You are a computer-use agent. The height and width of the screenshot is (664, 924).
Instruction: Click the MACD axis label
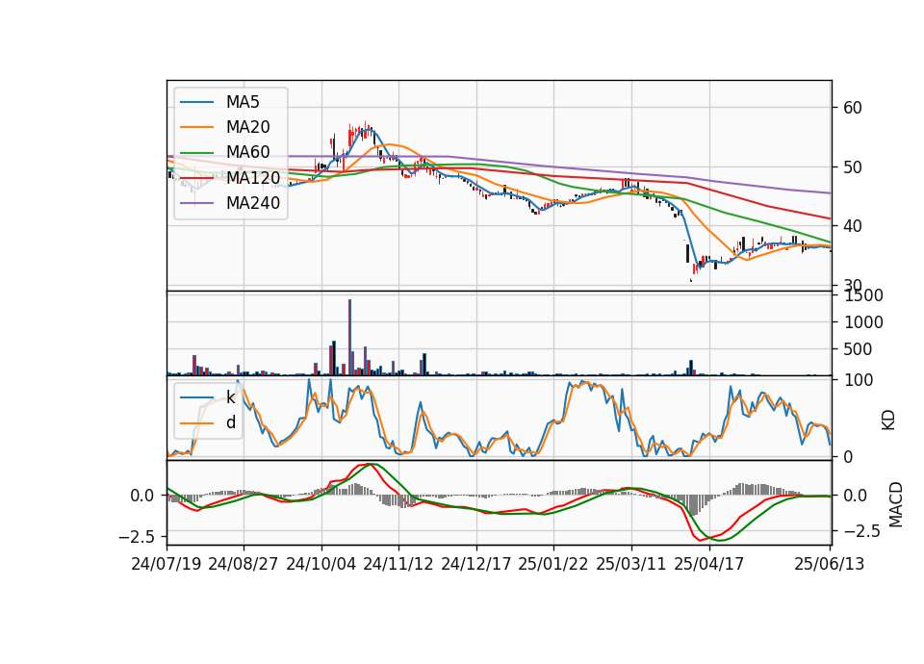[x=896, y=504]
